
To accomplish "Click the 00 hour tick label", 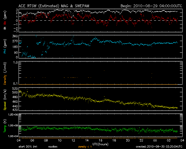I will tap(155, 140).
